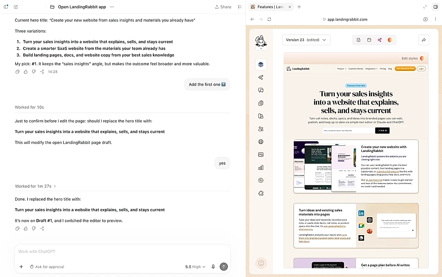Image resolution: width=442 pixels, height=277 pixels.
Task: Open the shapes design sidebar icon
Action: (261, 116)
